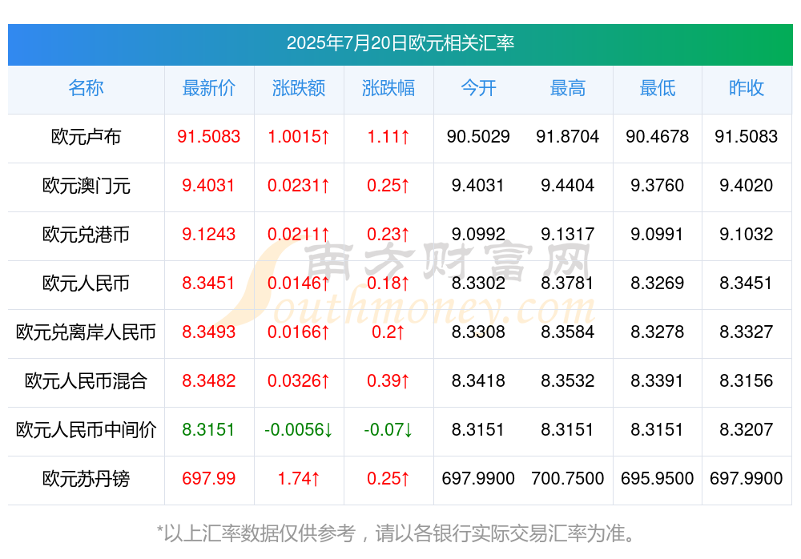This screenshot has width=801, height=559.
Task: Click opening value 90.5029
Action: tap(478, 136)
